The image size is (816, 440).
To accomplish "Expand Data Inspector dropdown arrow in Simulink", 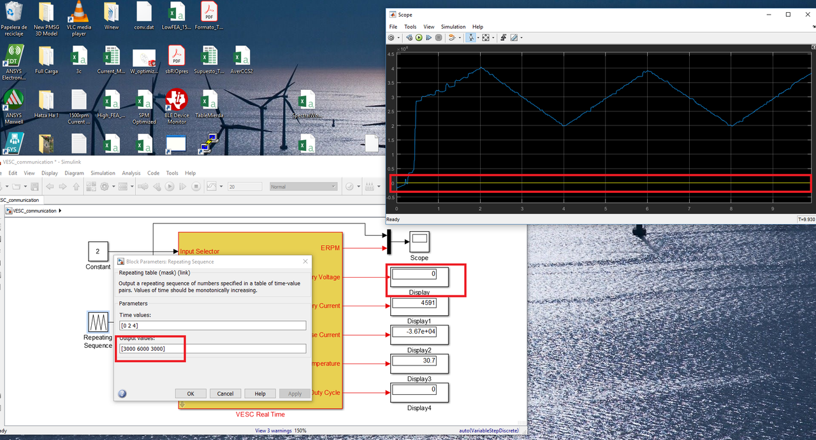I will tap(221, 187).
